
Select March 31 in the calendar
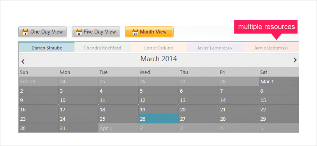(79, 128)
